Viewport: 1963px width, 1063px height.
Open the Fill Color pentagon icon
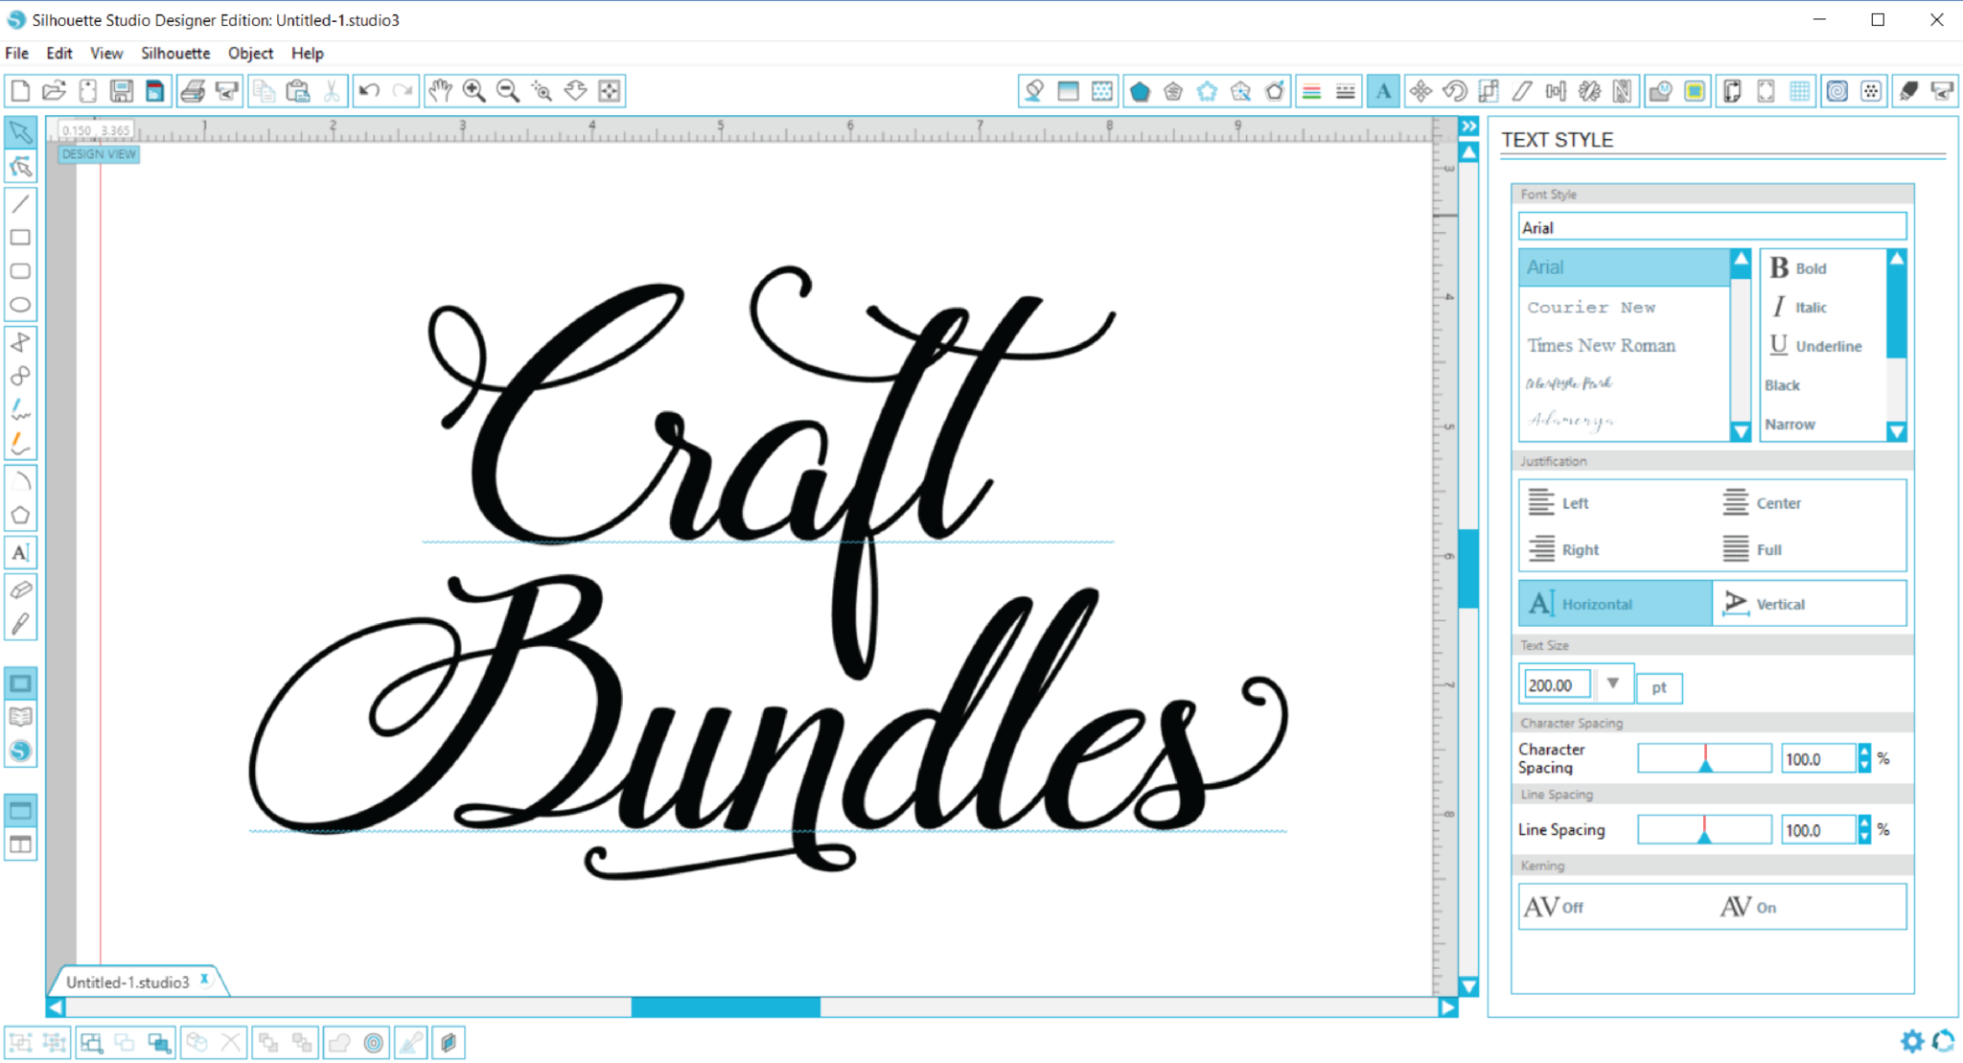click(1140, 91)
